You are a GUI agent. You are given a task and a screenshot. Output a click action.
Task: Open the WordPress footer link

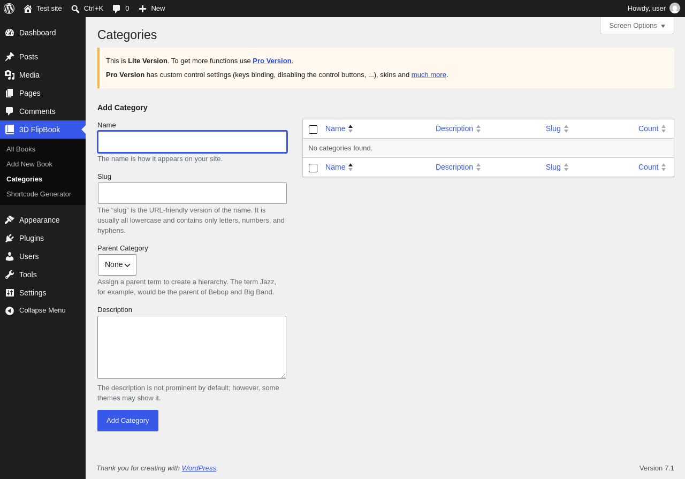[x=199, y=468]
